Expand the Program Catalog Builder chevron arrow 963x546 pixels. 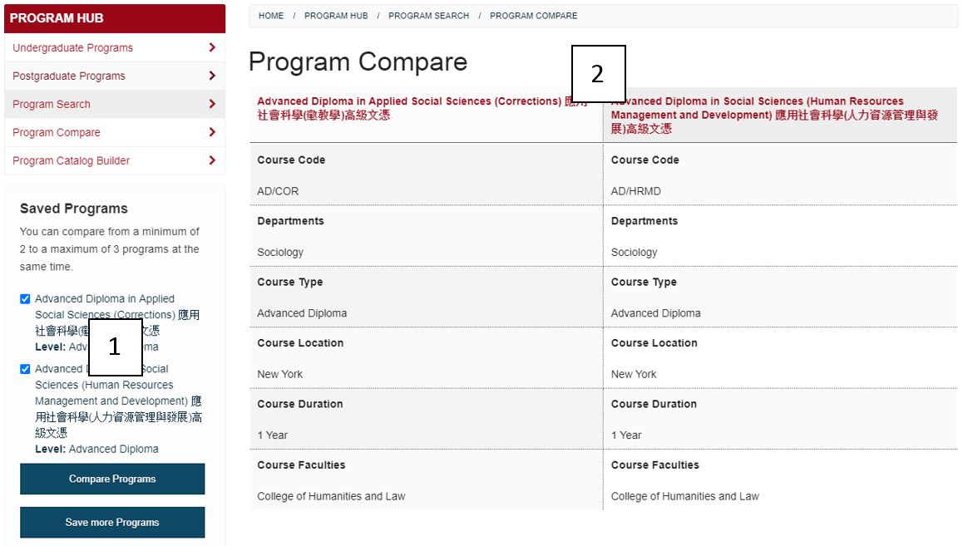point(215,160)
